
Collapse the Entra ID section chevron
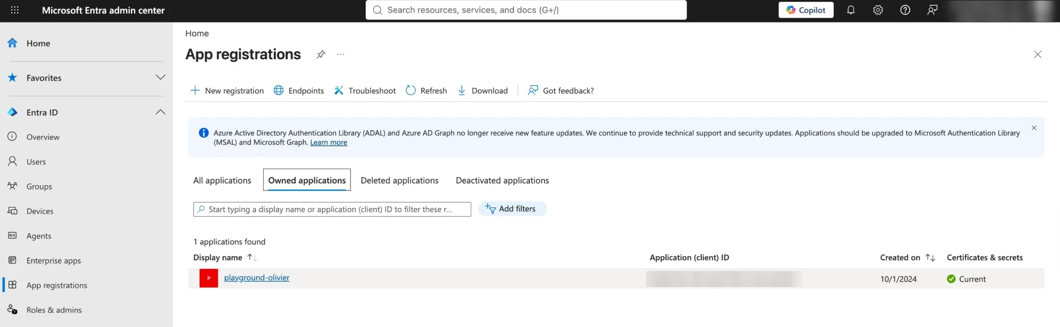click(160, 112)
